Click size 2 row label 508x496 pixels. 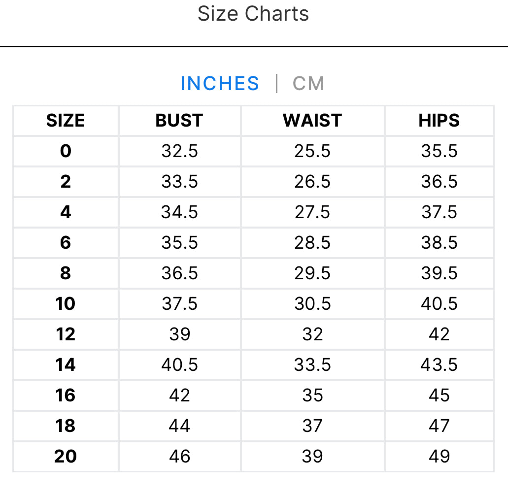click(x=66, y=182)
